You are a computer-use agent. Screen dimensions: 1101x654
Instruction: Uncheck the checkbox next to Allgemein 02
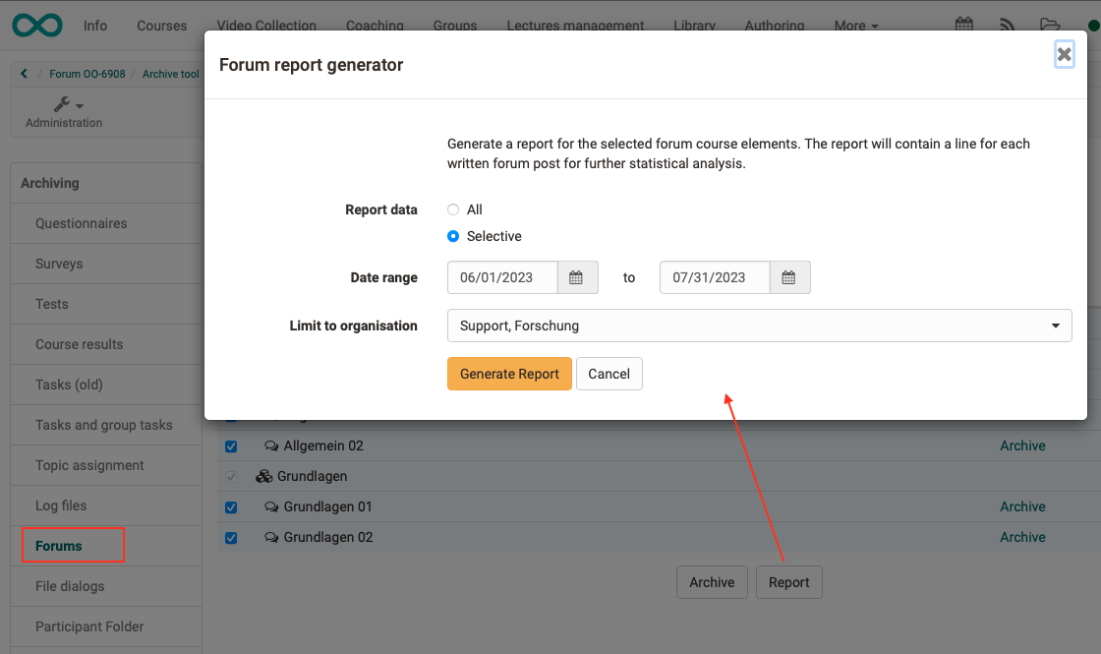click(x=230, y=446)
